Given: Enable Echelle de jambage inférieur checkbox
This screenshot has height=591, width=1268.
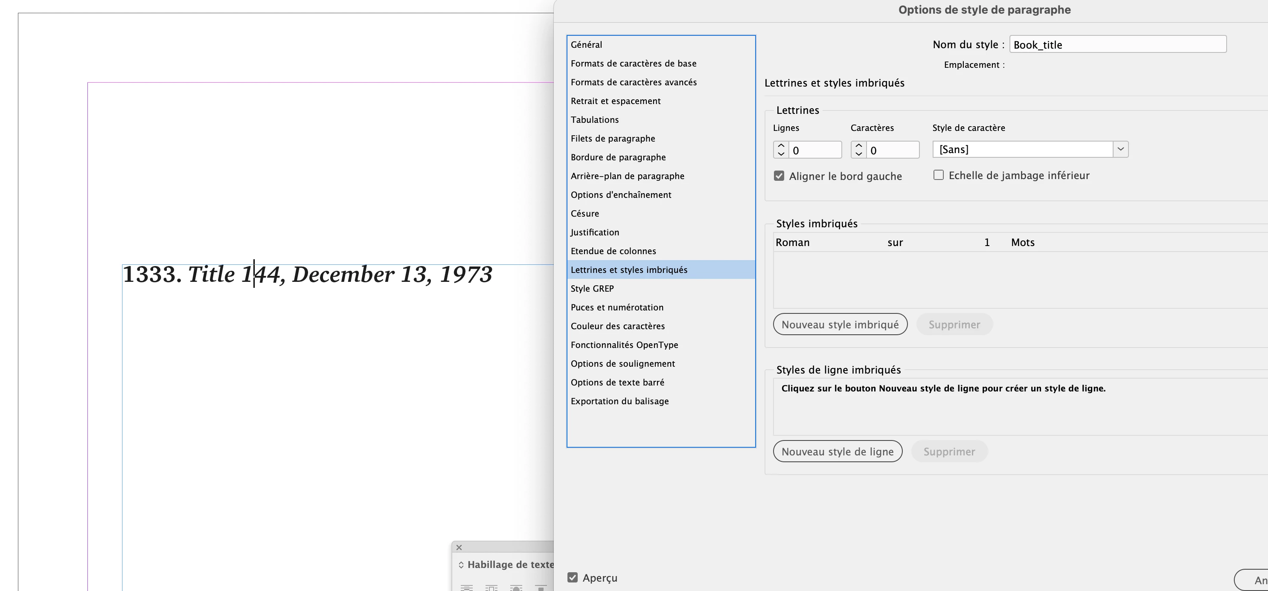Looking at the screenshot, I should (x=938, y=175).
